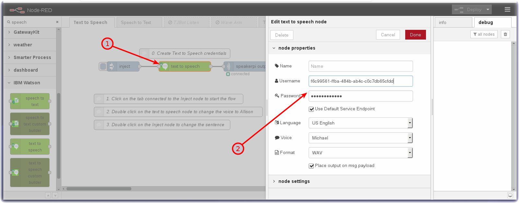Image resolution: width=519 pixels, height=203 pixels.
Task: Select comment node Create Text to Speech credentials
Action: [x=185, y=54]
